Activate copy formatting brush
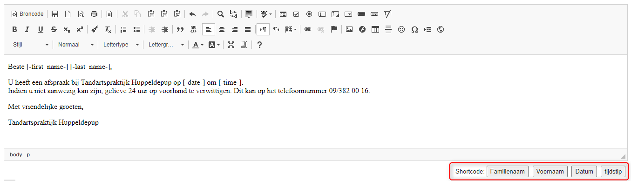This screenshot has height=181, width=631. tap(95, 29)
